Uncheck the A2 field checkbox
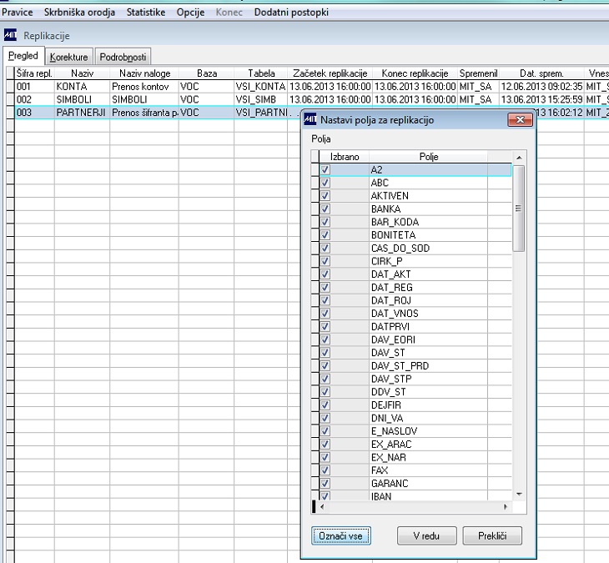The width and height of the screenshot is (609, 563). click(325, 170)
